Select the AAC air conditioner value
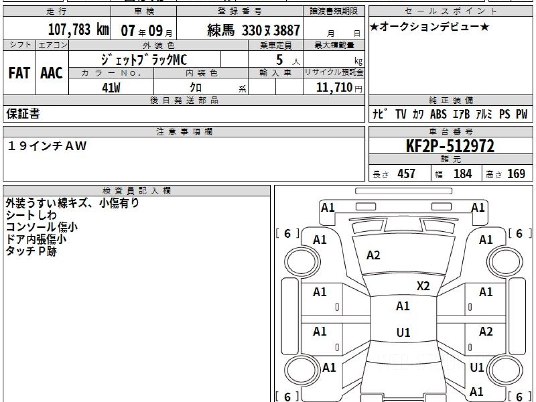 pyautogui.click(x=52, y=73)
